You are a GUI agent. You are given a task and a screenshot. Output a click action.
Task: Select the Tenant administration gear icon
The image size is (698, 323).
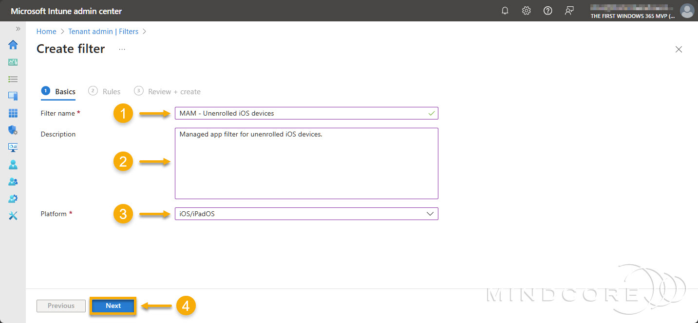13,198
